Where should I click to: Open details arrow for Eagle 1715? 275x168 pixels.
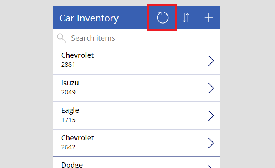tap(211, 116)
